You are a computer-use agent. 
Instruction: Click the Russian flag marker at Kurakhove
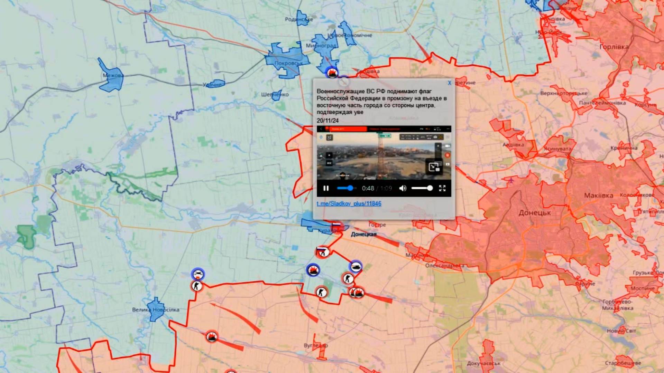(x=336, y=226)
